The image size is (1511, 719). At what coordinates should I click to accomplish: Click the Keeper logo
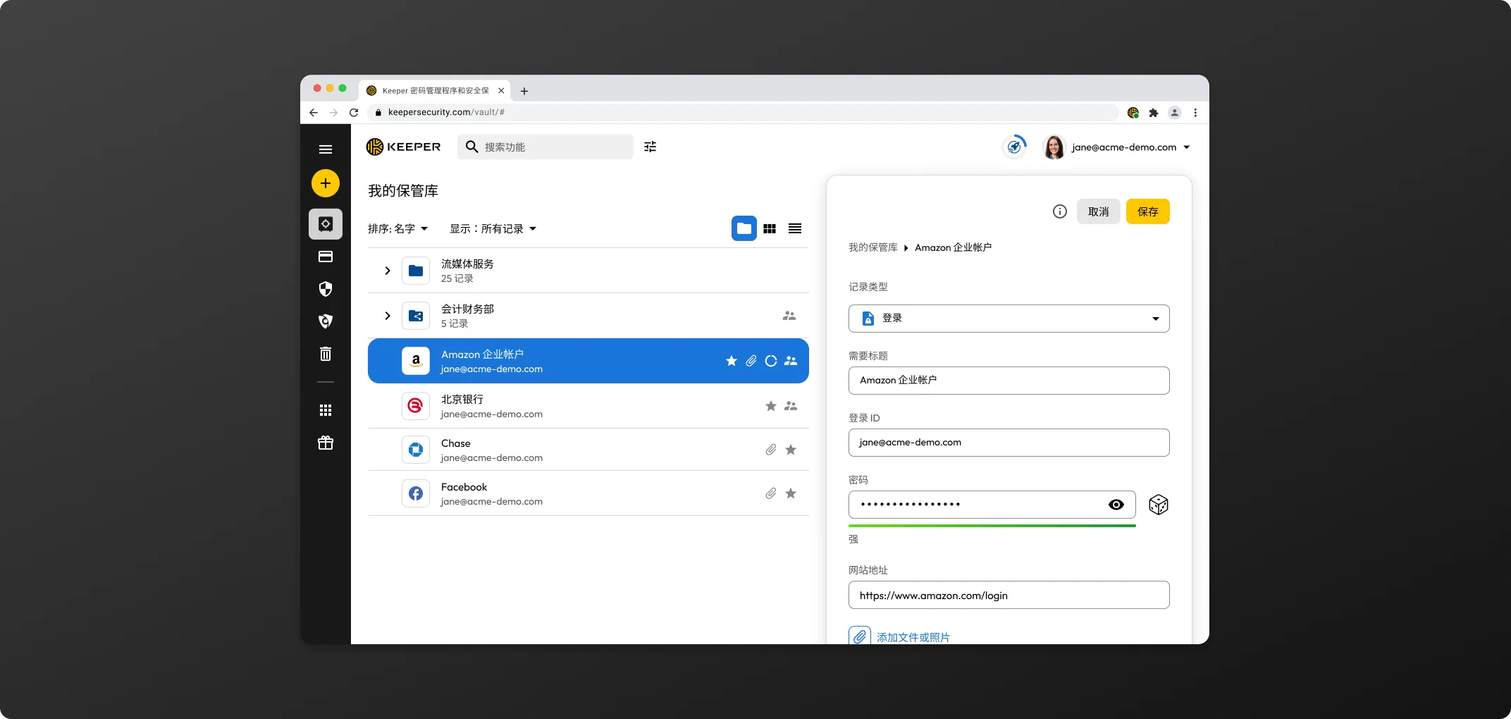pos(404,147)
